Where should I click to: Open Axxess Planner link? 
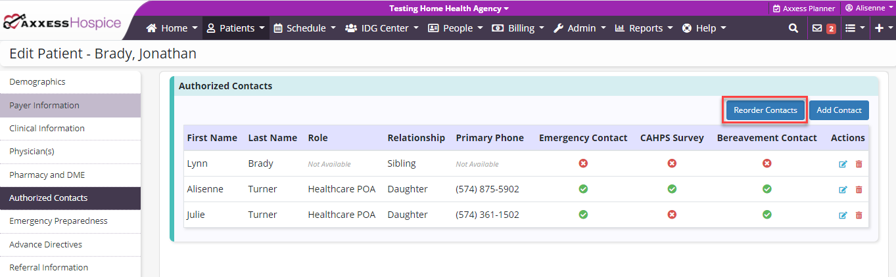[x=804, y=9]
